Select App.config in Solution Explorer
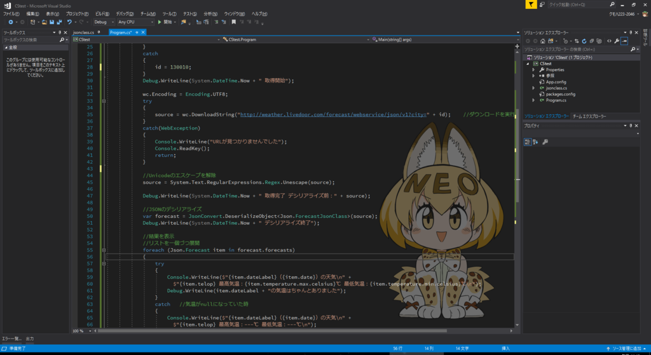Image resolution: width=651 pixels, height=355 pixels. [x=556, y=82]
